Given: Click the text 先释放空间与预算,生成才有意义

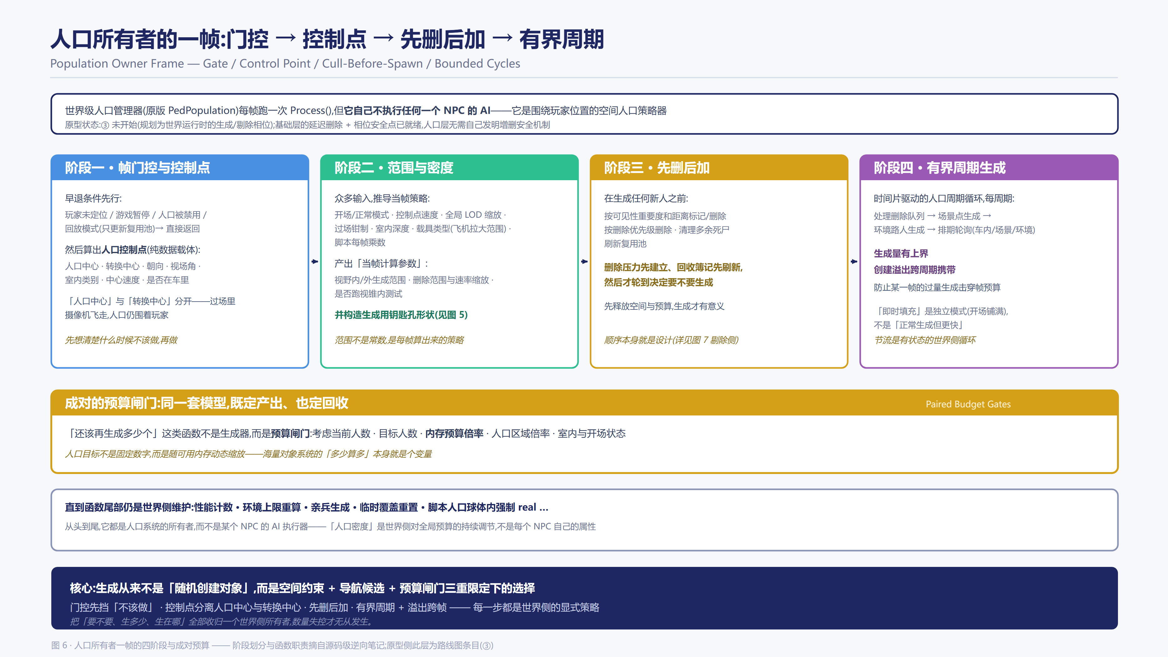Looking at the screenshot, I should (664, 307).
